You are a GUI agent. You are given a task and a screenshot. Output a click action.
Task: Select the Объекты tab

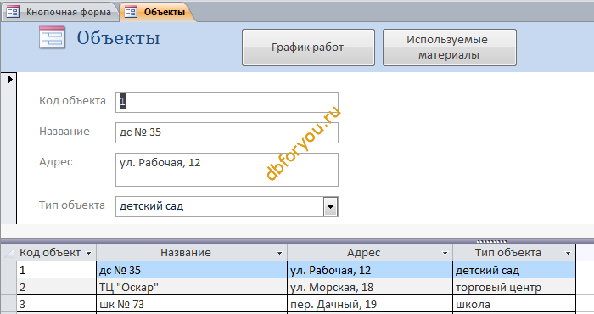click(x=158, y=12)
